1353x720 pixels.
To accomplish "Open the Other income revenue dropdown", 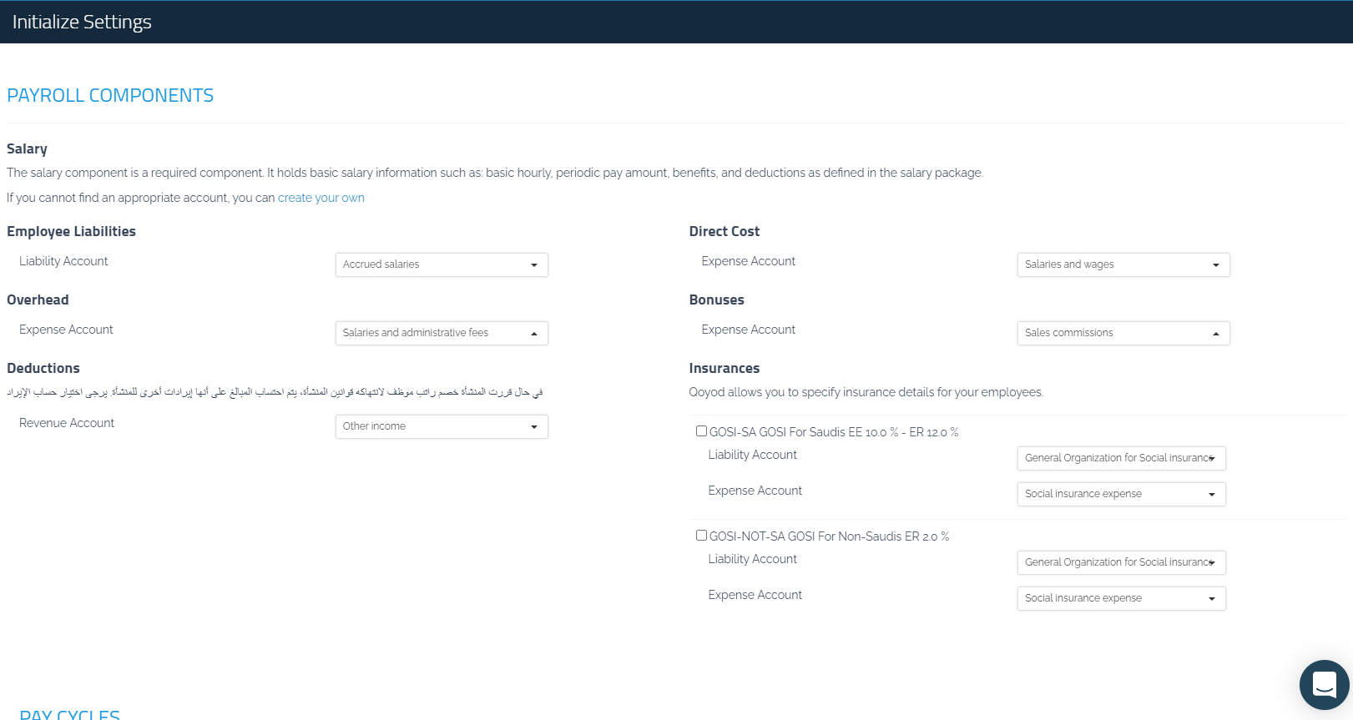I will coord(441,426).
